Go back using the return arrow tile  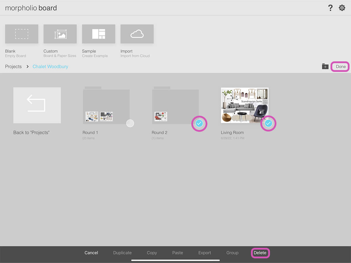pyautogui.click(x=37, y=105)
